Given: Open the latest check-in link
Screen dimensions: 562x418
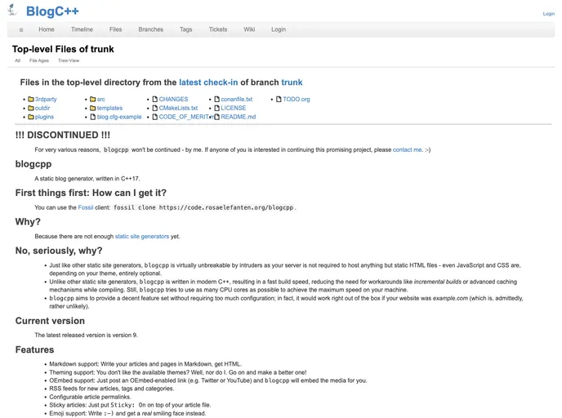Looking at the screenshot, I should coord(208,82).
